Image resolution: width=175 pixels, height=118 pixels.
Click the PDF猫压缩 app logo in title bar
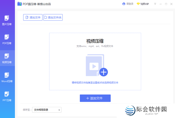pos(19,4)
